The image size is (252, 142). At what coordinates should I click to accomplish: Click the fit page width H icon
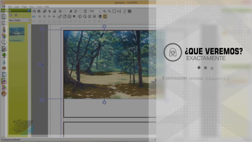tap(119, 11)
